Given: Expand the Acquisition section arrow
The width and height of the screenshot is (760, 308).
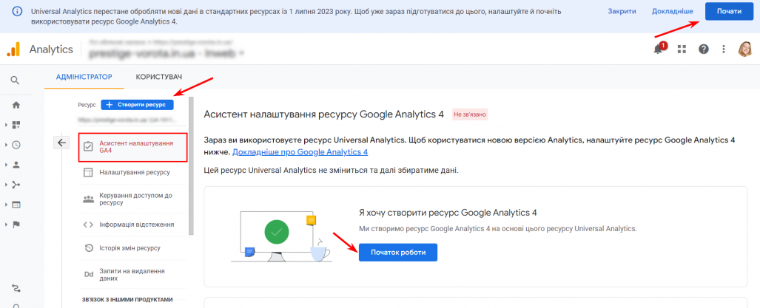Looking at the screenshot, I should (x=7, y=185).
